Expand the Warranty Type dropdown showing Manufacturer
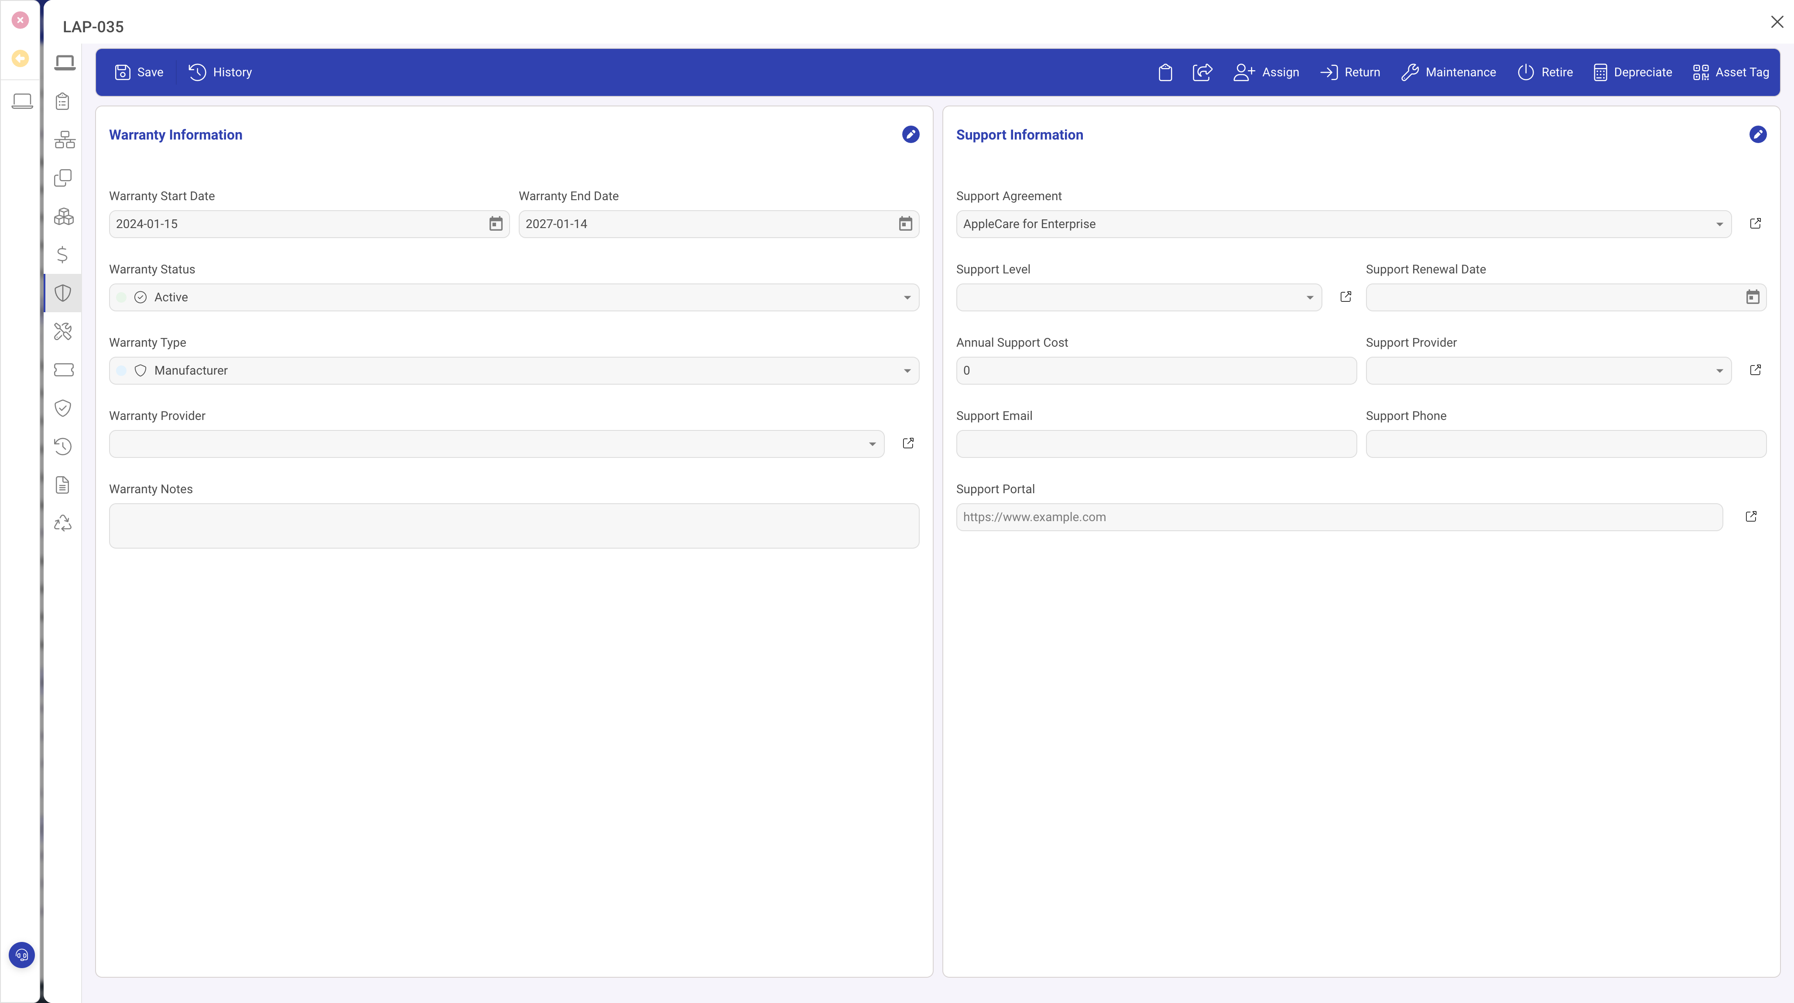Viewport: 1794px width, 1003px height. coord(907,370)
